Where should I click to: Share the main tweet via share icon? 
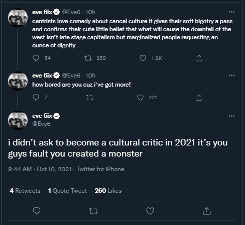point(207,211)
